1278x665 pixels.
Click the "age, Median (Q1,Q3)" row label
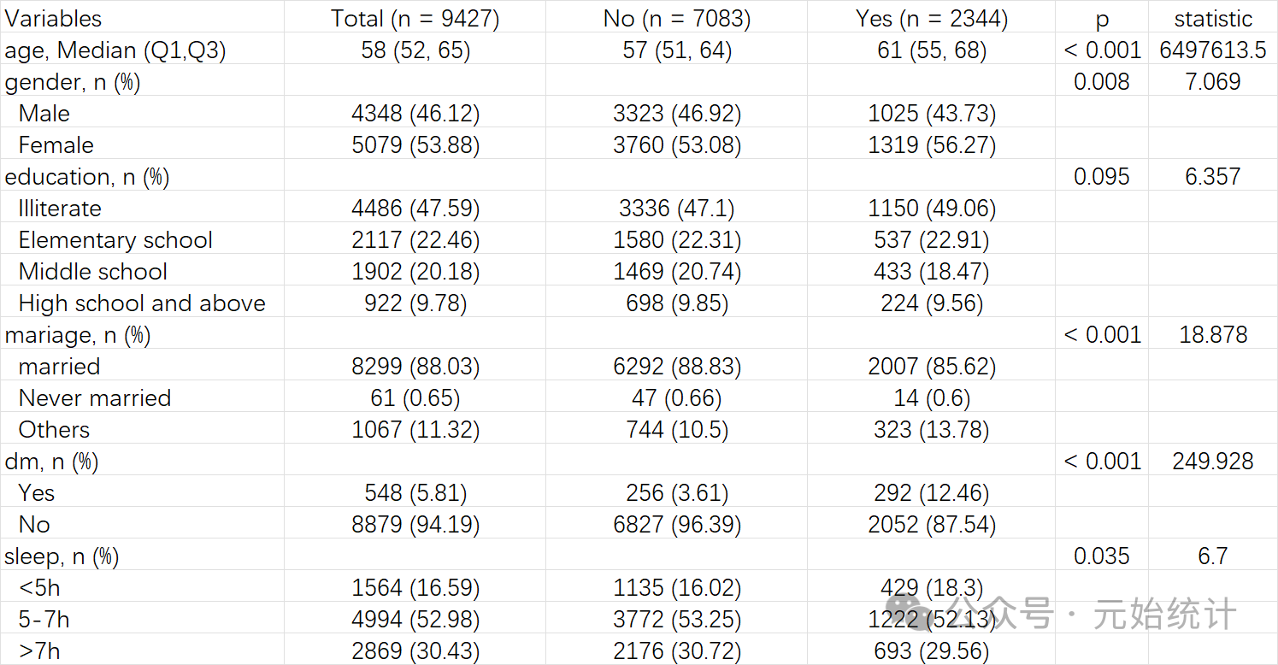tap(115, 50)
